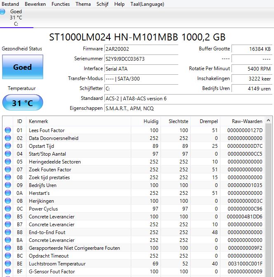Screen dimensions: 274x277
Task: Click the status orb next to Bedrijfs Uren attribute
Action: pos(8,185)
